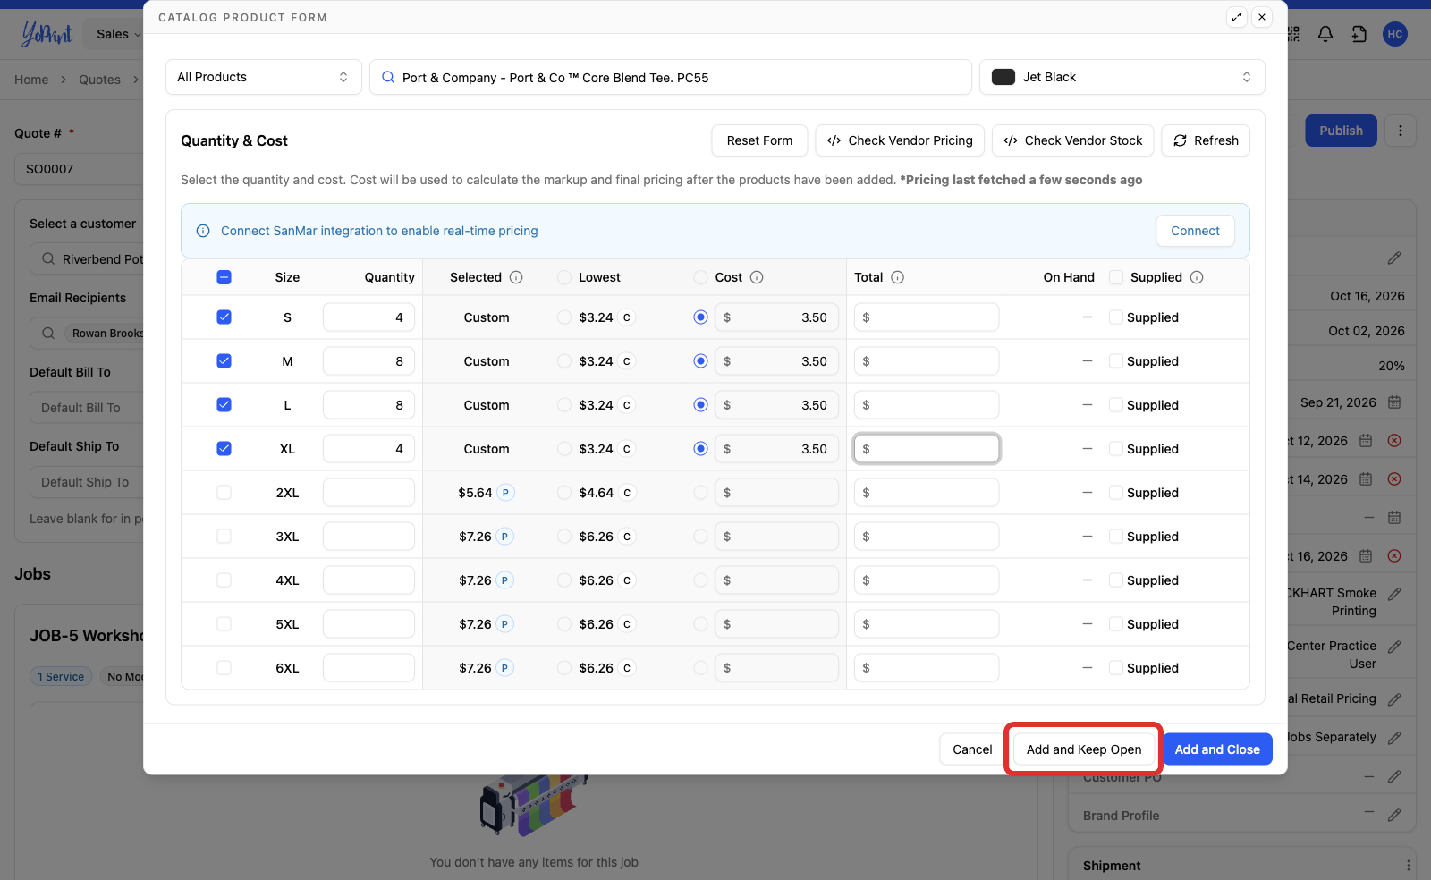This screenshot has width=1431, height=880.
Task: Click Add and Keep Open button
Action: [x=1084, y=749]
